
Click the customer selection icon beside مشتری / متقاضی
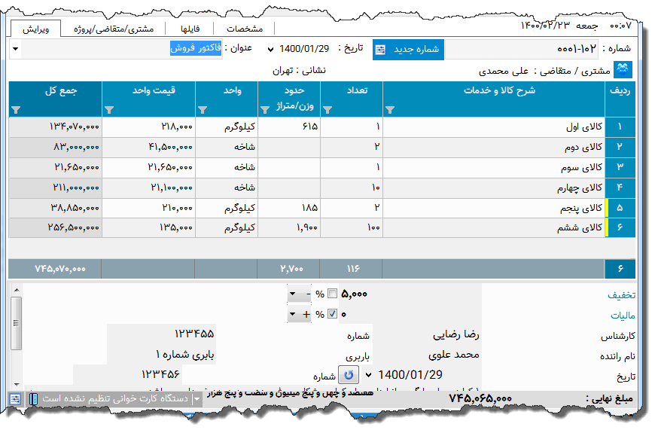[x=621, y=69]
